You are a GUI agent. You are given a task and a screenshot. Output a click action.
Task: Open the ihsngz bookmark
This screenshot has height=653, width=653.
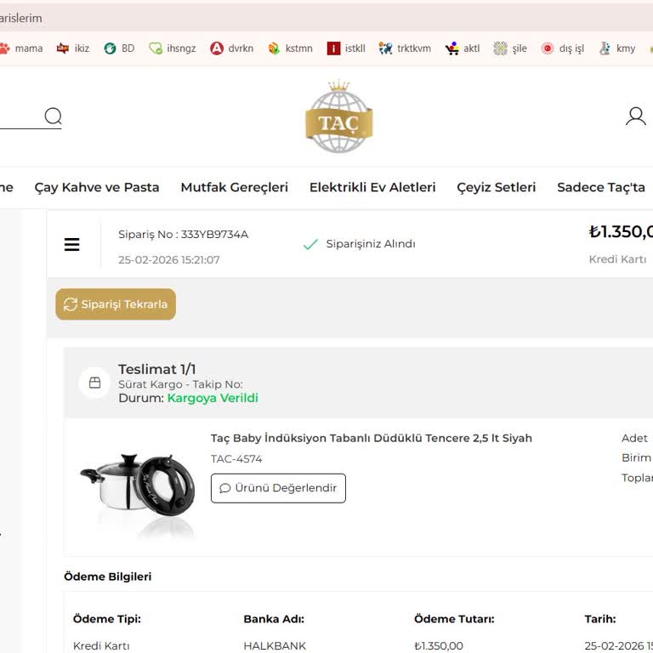click(x=173, y=48)
